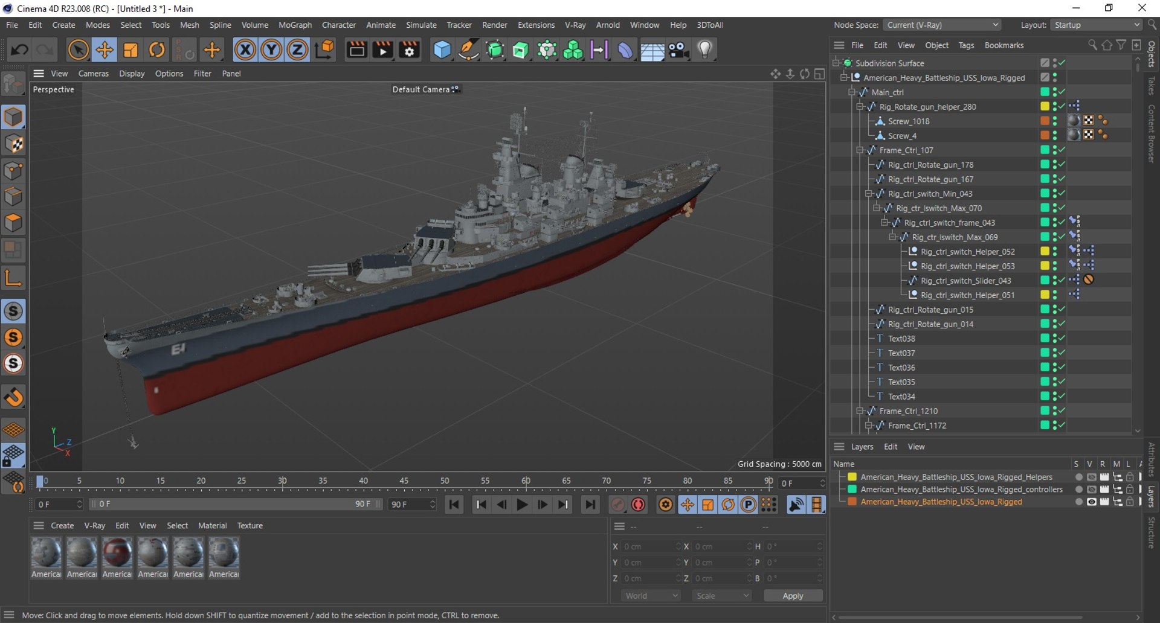The image size is (1160, 623).
Task: Add a Camera object
Action: click(x=678, y=50)
